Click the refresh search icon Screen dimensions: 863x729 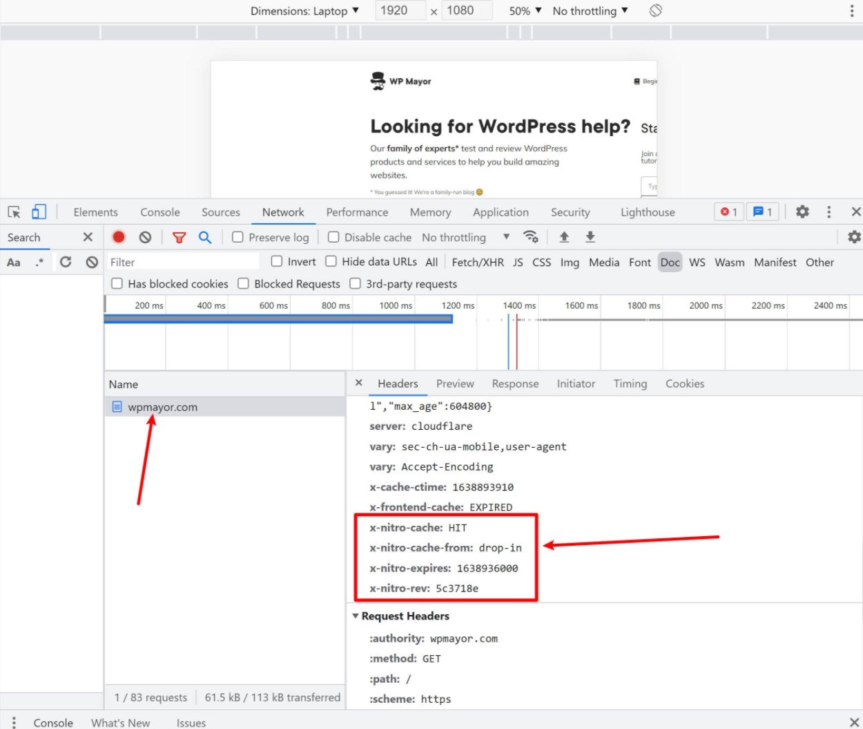[x=66, y=262]
